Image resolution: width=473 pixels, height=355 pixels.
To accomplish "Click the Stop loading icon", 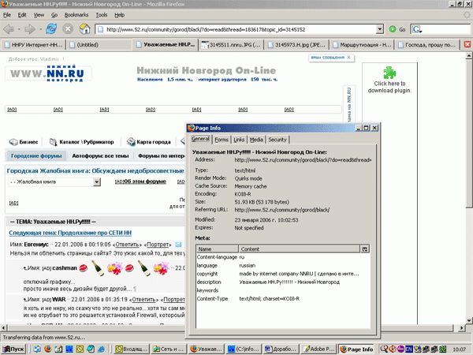I will pyautogui.click(x=68, y=29).
